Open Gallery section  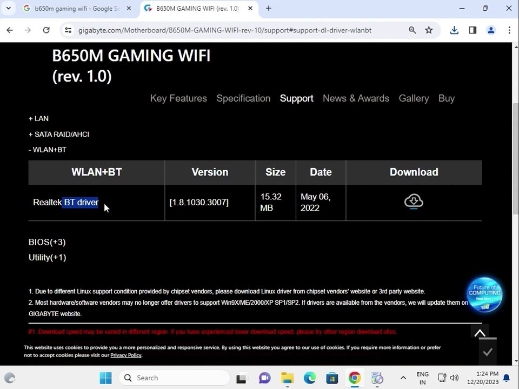click(x=414, y=98)
